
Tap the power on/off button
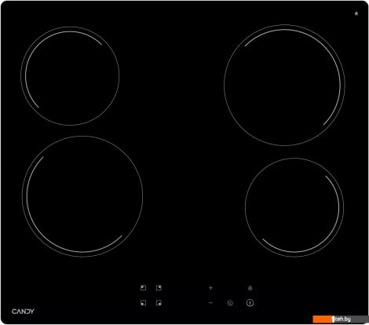coord(250,303)
